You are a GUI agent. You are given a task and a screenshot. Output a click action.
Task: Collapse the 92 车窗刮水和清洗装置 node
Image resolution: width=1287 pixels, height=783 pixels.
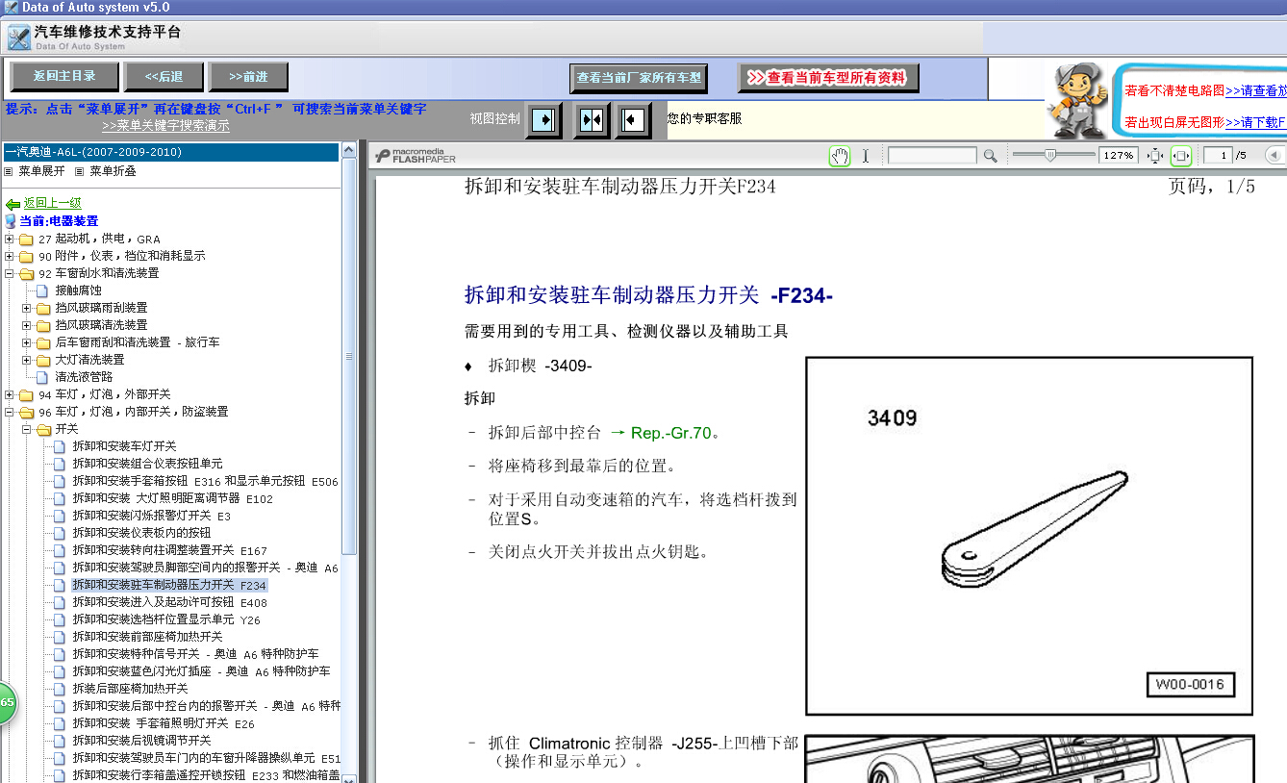(x=10, y=274)
